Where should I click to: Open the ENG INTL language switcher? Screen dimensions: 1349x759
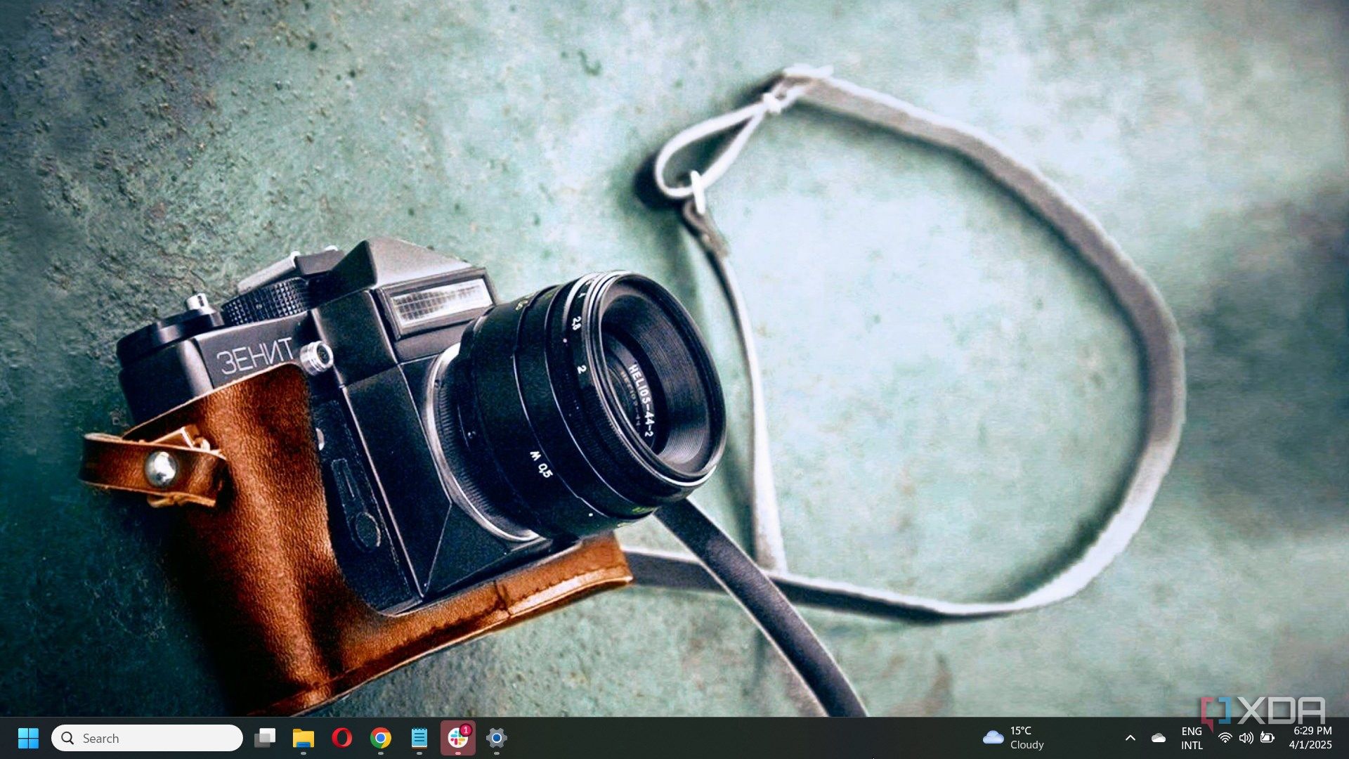[x=1192, y=738]
